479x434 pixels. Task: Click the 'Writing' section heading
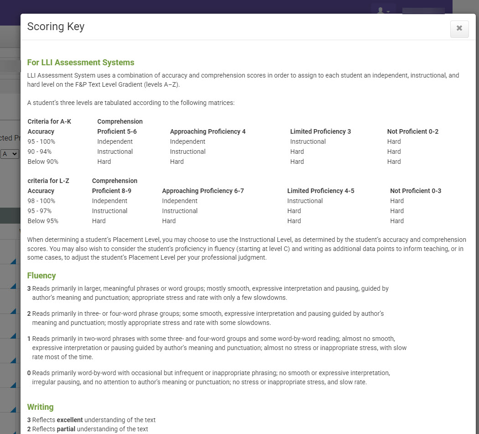tap(40, 407)
